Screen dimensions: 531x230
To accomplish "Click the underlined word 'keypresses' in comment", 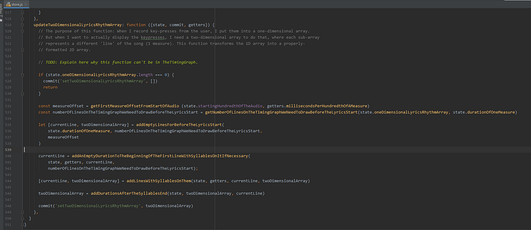I will pos(153,37).
